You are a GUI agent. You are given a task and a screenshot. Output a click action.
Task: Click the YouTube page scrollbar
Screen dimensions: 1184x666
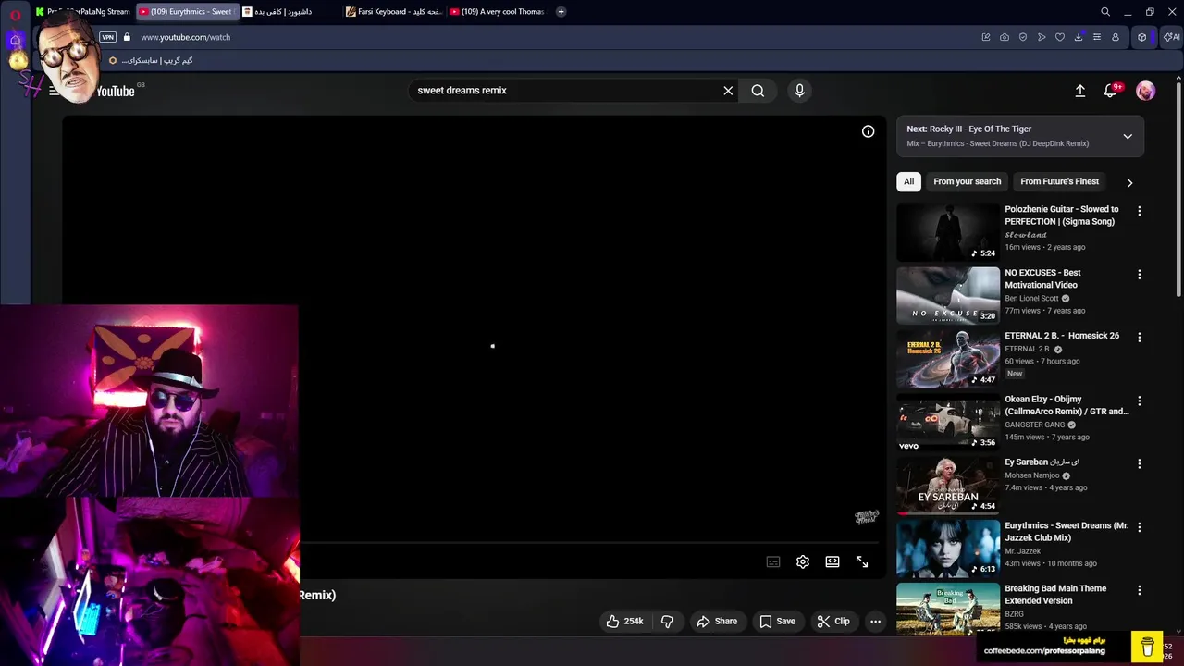[x=1179, y=190]
